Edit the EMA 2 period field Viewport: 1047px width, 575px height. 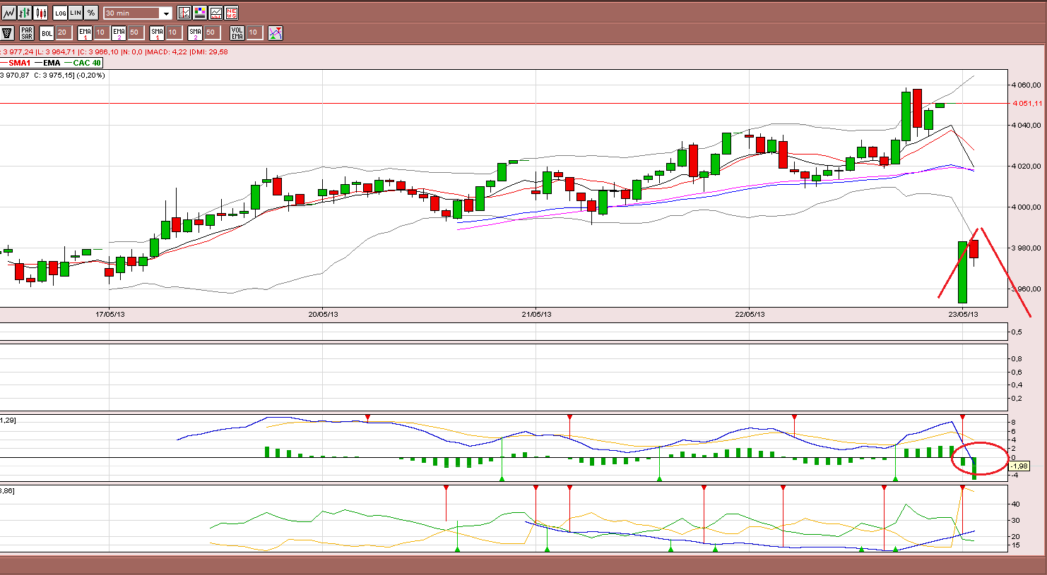tap(135, 32)
